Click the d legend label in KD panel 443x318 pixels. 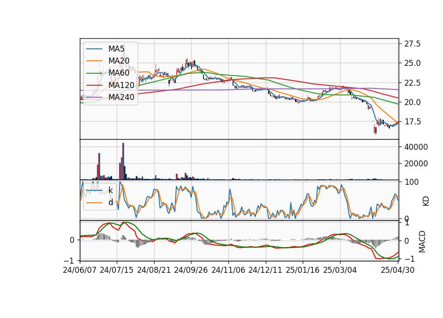[110, 202]
